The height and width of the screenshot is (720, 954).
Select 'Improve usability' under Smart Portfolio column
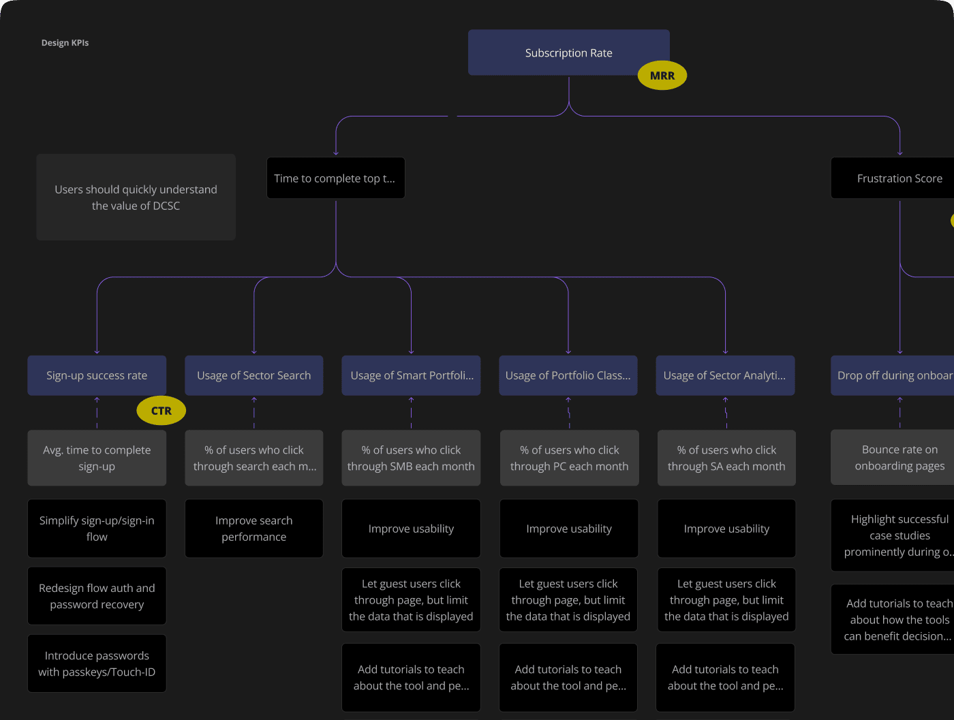click(x=412, y=529)
